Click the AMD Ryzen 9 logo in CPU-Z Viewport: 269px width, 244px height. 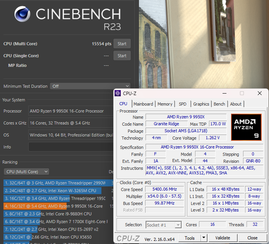[x=246, y=127]
